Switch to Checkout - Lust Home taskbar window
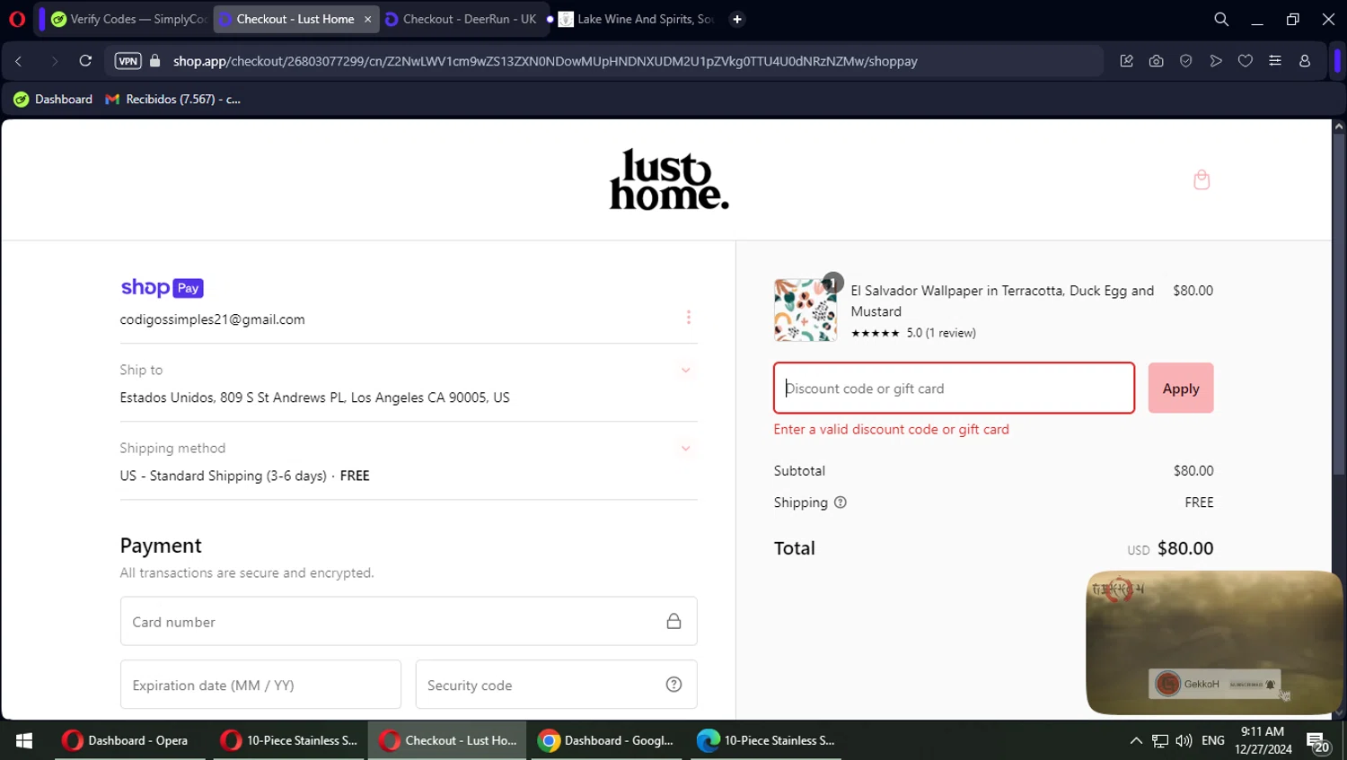 (447, 740)
